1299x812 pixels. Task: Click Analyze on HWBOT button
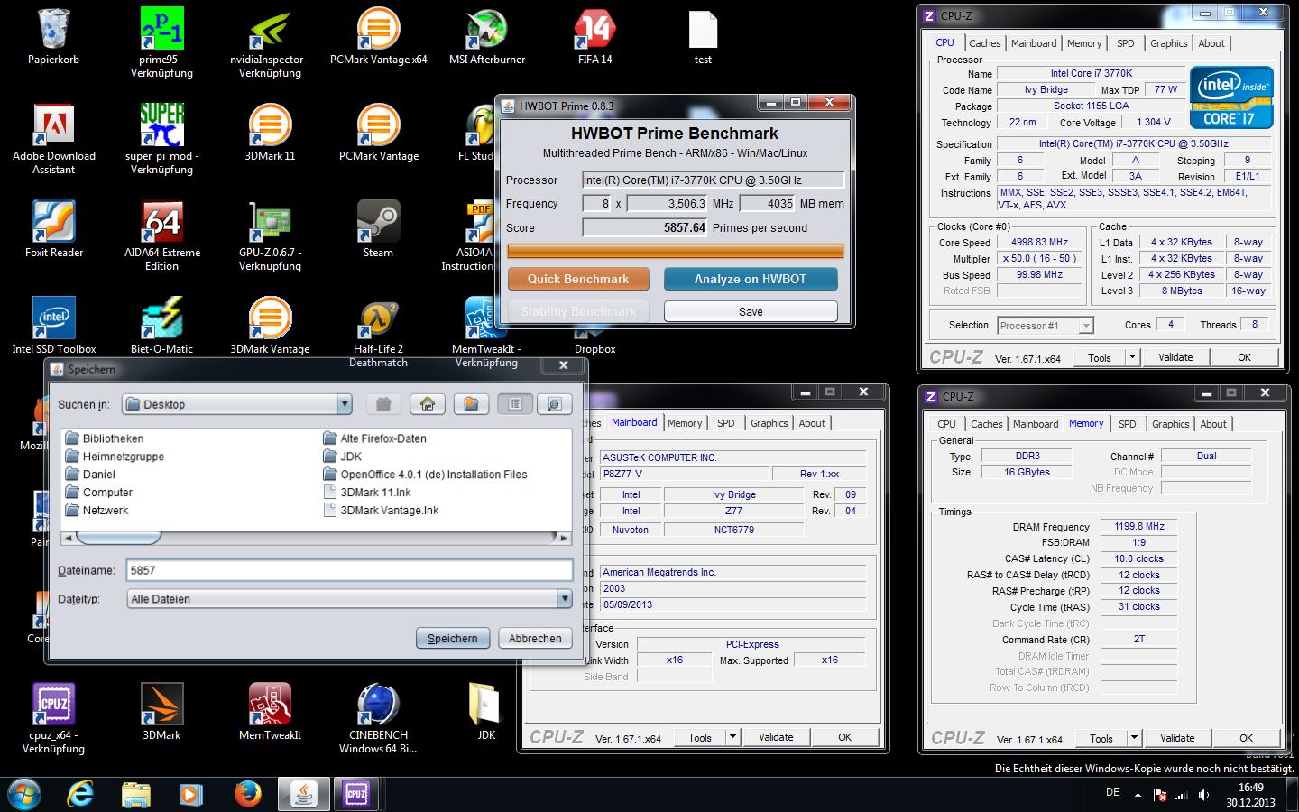pos(751,279)
